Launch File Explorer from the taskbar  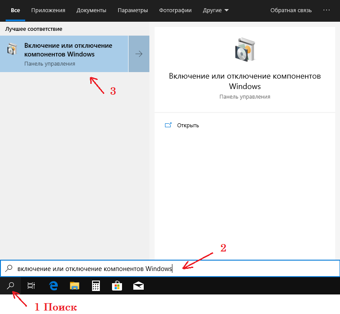click(x=75, y=286)
